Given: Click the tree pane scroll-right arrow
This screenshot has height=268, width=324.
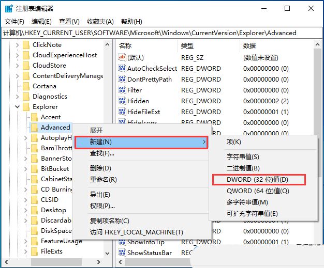Looking at the screenshot, I should coord(99,262).
